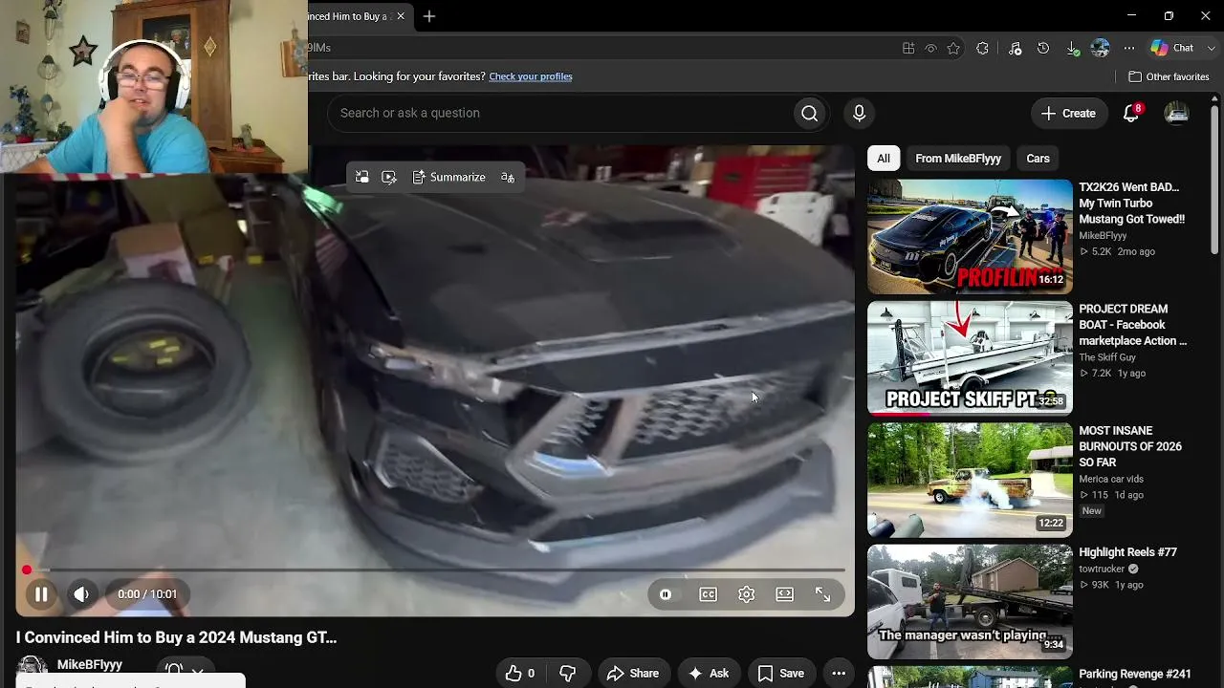1224x688 pixels.
Task: Add this page to favorites star
Action: point(953,48)
